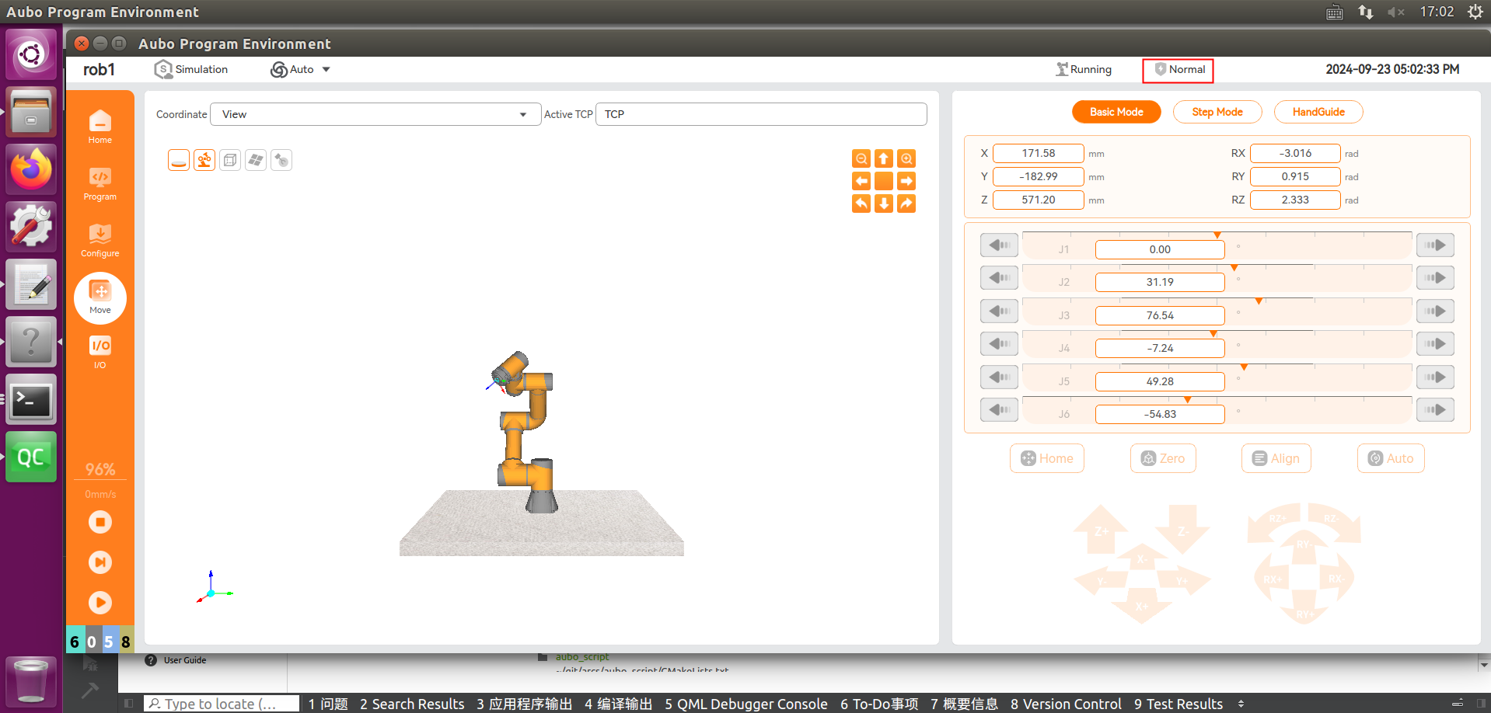Open the Program page in sidebar

100,184
